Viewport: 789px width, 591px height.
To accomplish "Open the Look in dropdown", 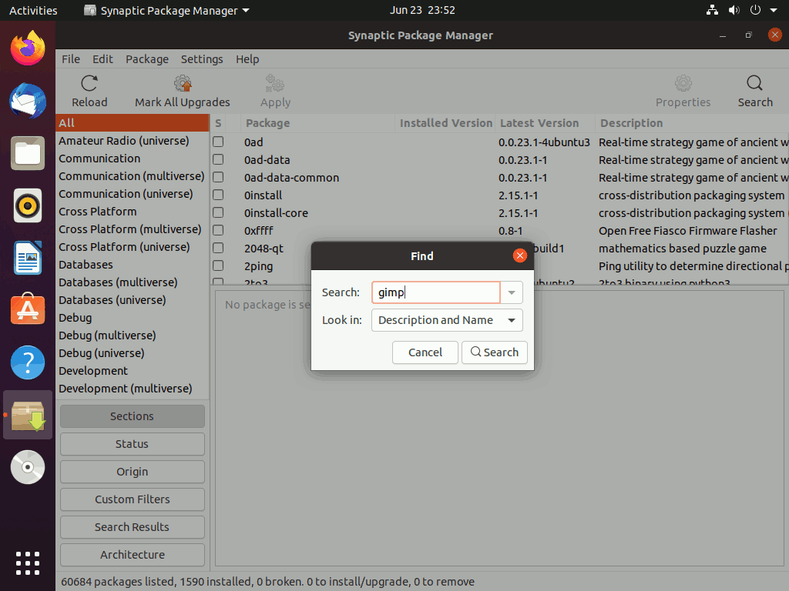I will point(447,320).
